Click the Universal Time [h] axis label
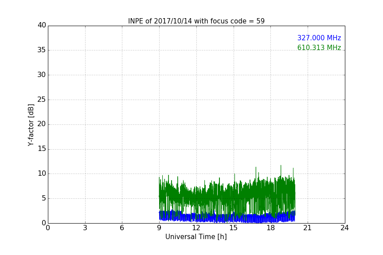 (196, 236)
